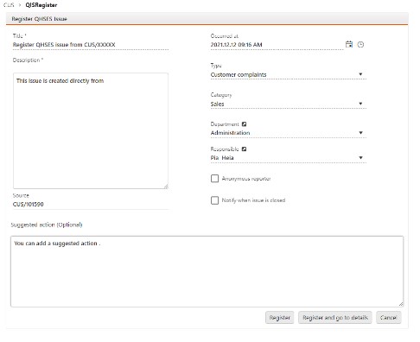Open the Category dropdown showing Sales
420x342 pixels.
[289, 104]
